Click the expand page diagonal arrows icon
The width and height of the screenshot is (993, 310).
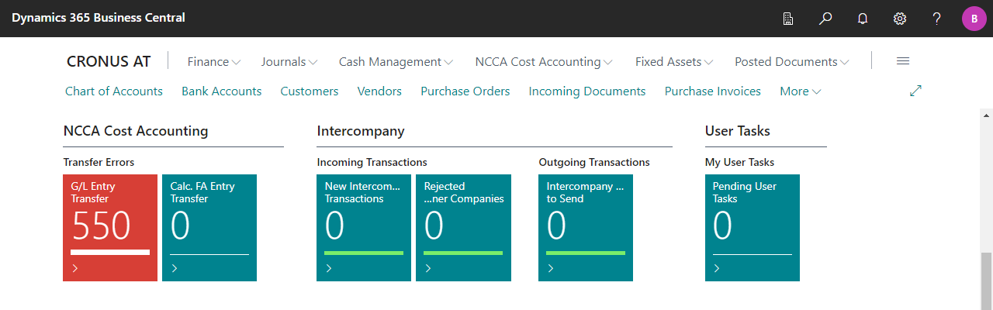coord(915,91)
